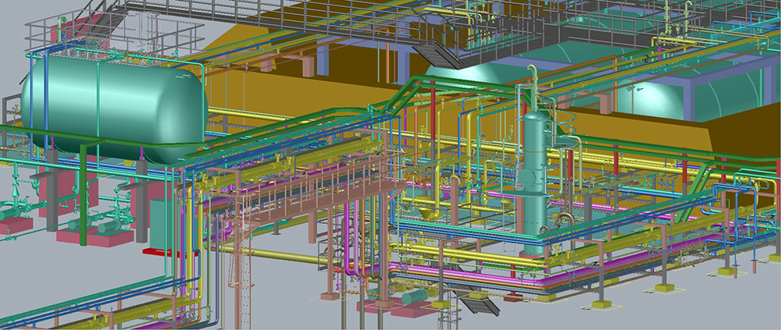
Task: Select the curved vent pipe atop the vertical column
Action: pyautogui.click(x=533, y=87)
